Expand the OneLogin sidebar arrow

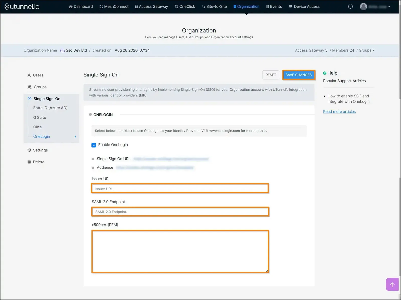(75, 136)
